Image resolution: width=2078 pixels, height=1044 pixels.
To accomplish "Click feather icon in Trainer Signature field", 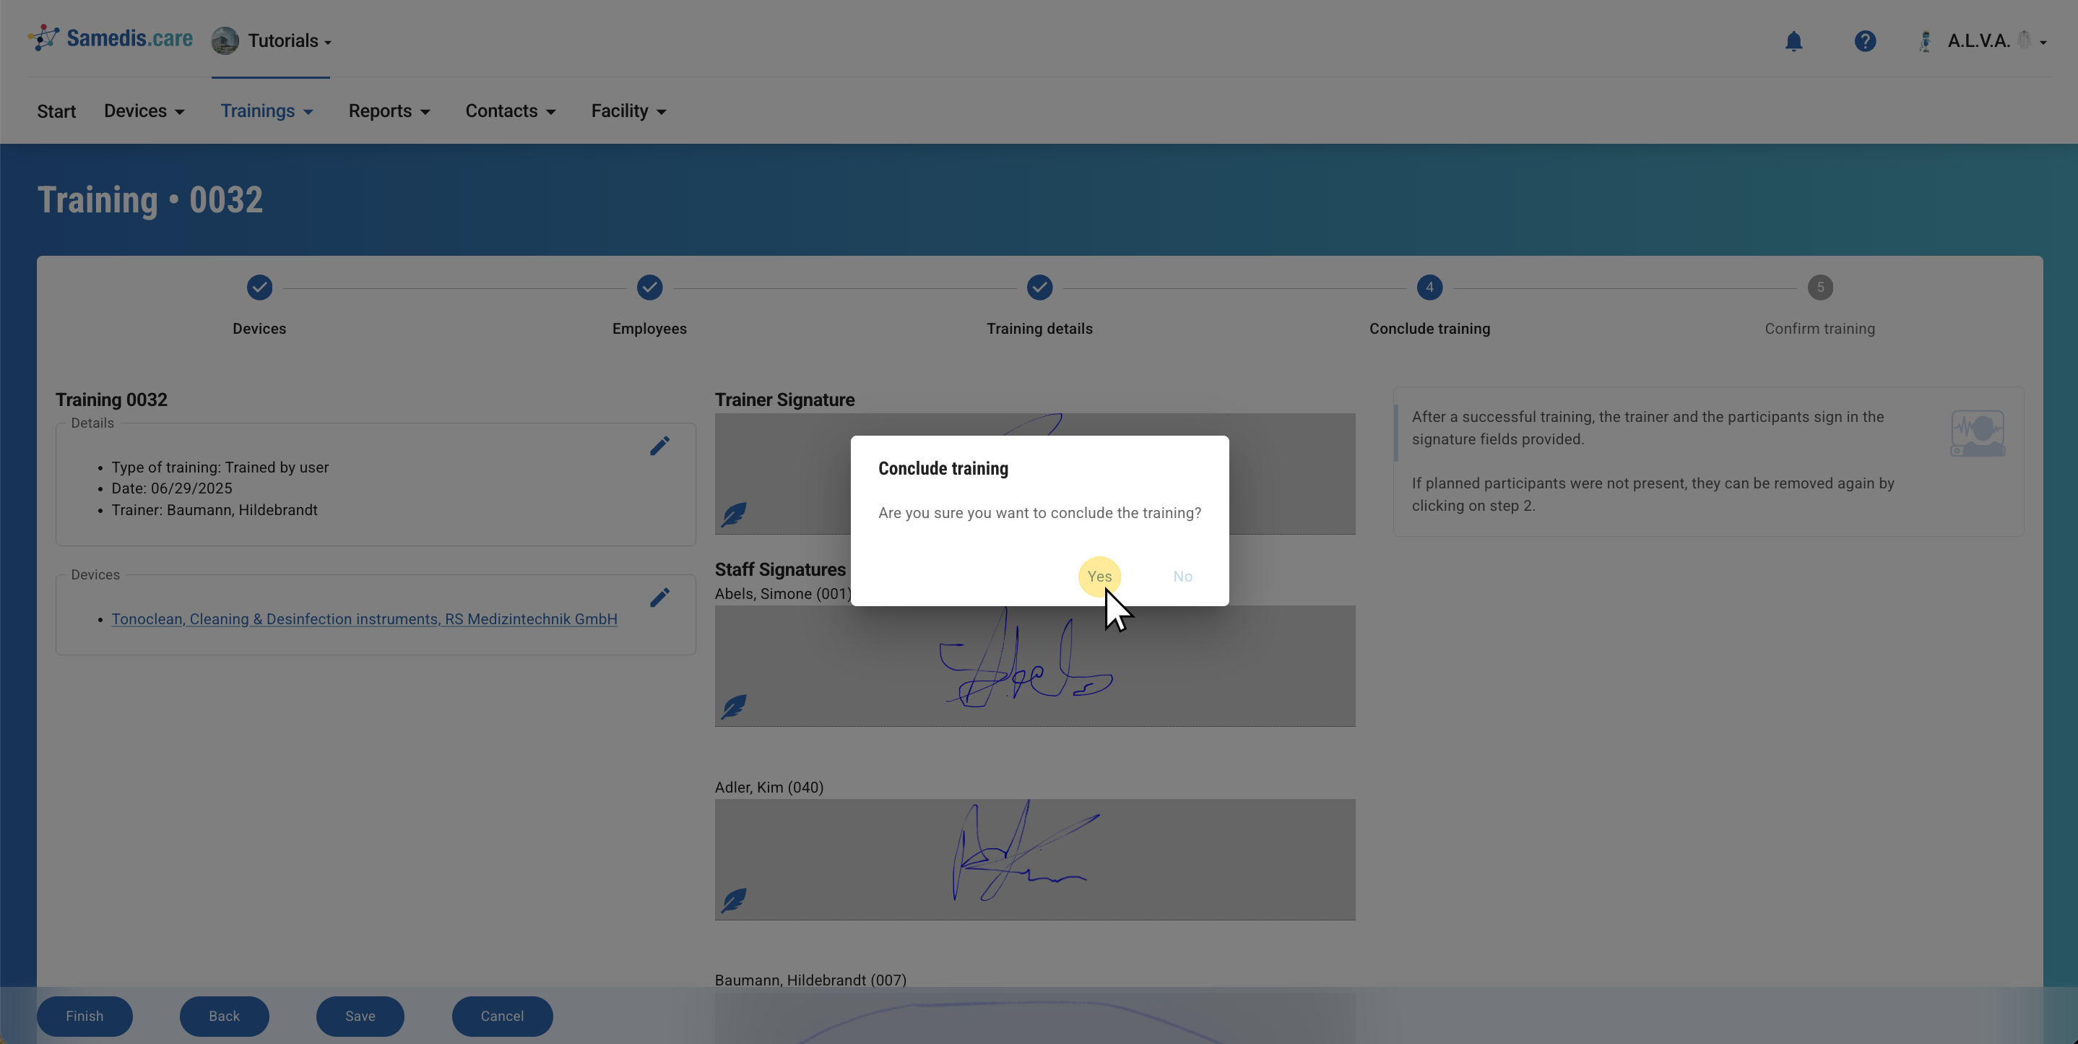I will coord(733,514).
